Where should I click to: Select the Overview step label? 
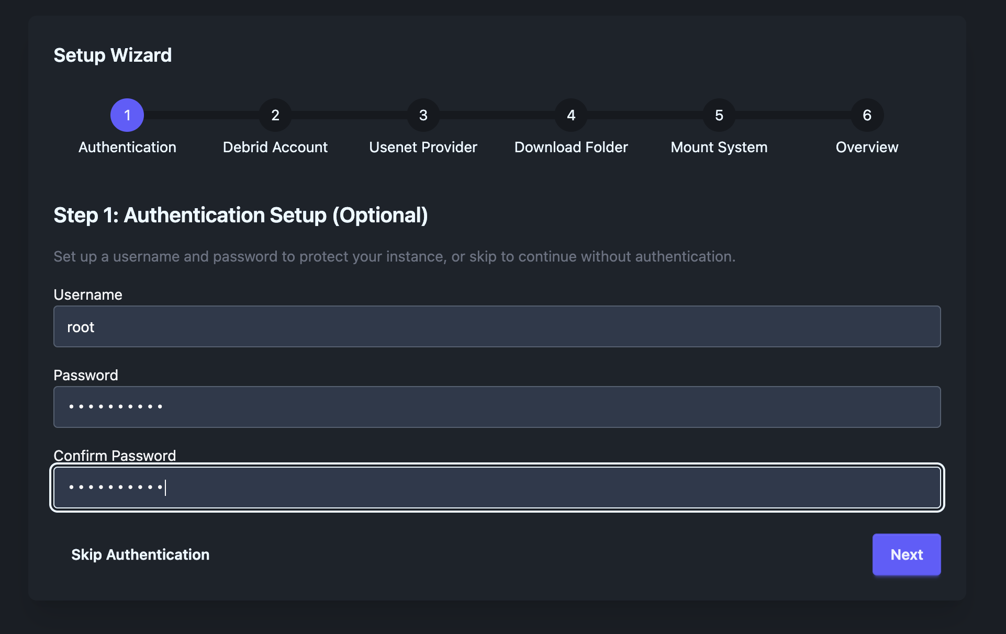(x=866, y=147)
